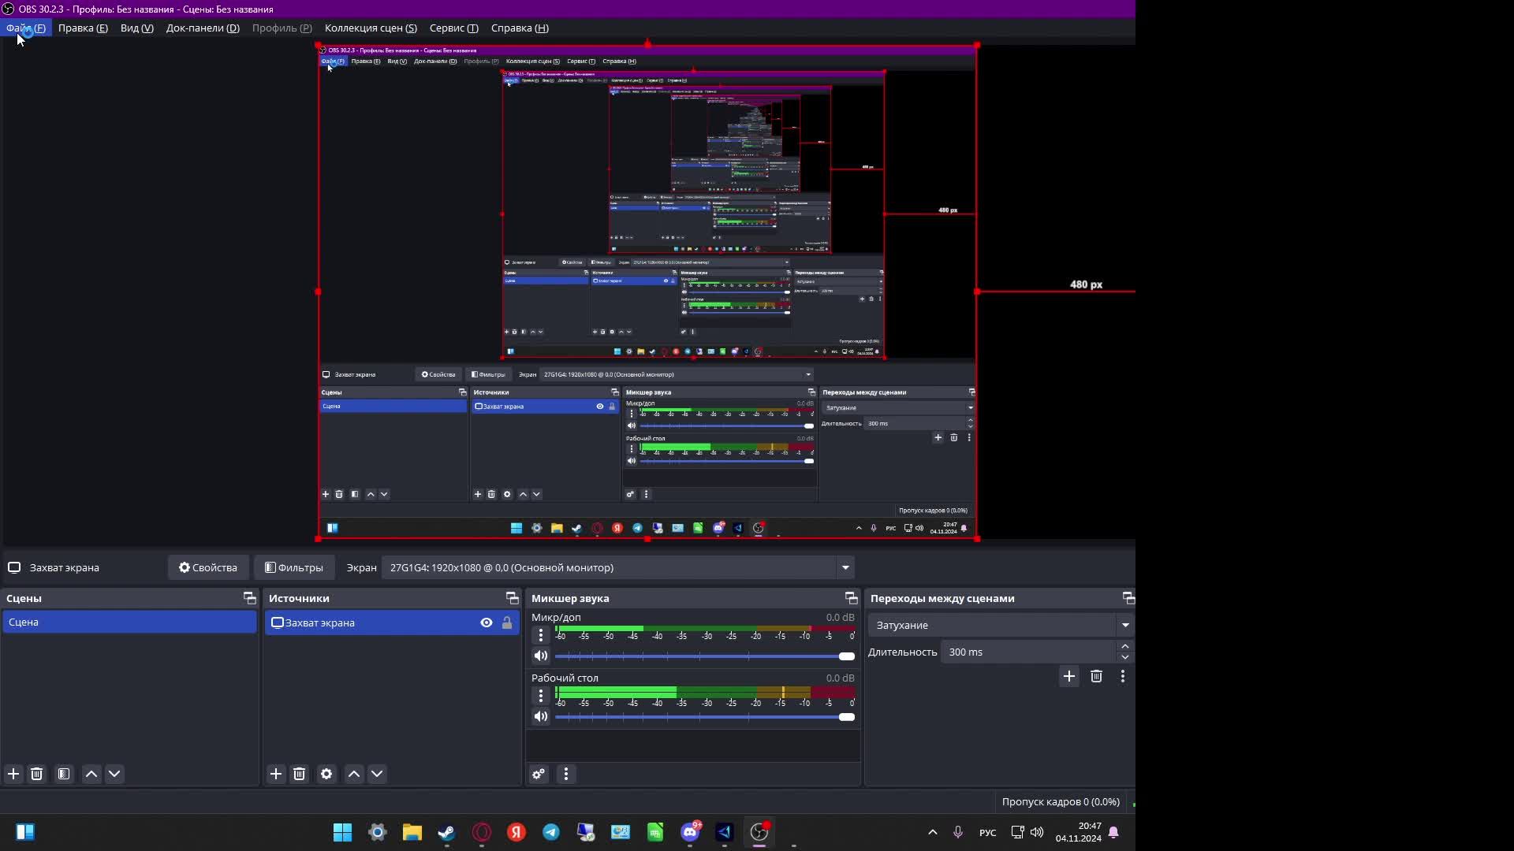Screen dimensions: 1514x851
Task: Decrease transition duration with down stepper
Action: (x=1125, y=657)
